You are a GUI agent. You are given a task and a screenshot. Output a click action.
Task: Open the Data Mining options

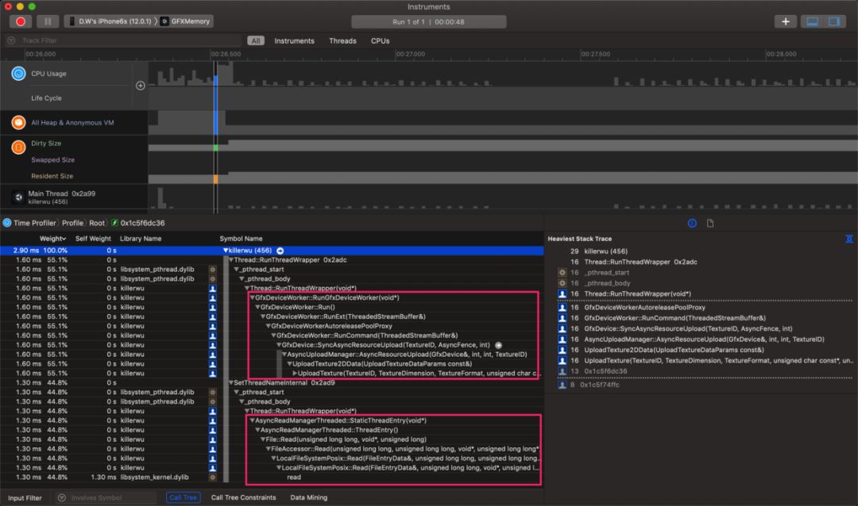(x=308, y=498)
